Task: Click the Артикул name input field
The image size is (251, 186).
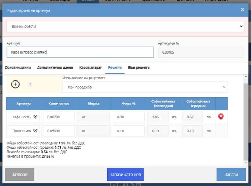Action: click(x=80, y=52)
